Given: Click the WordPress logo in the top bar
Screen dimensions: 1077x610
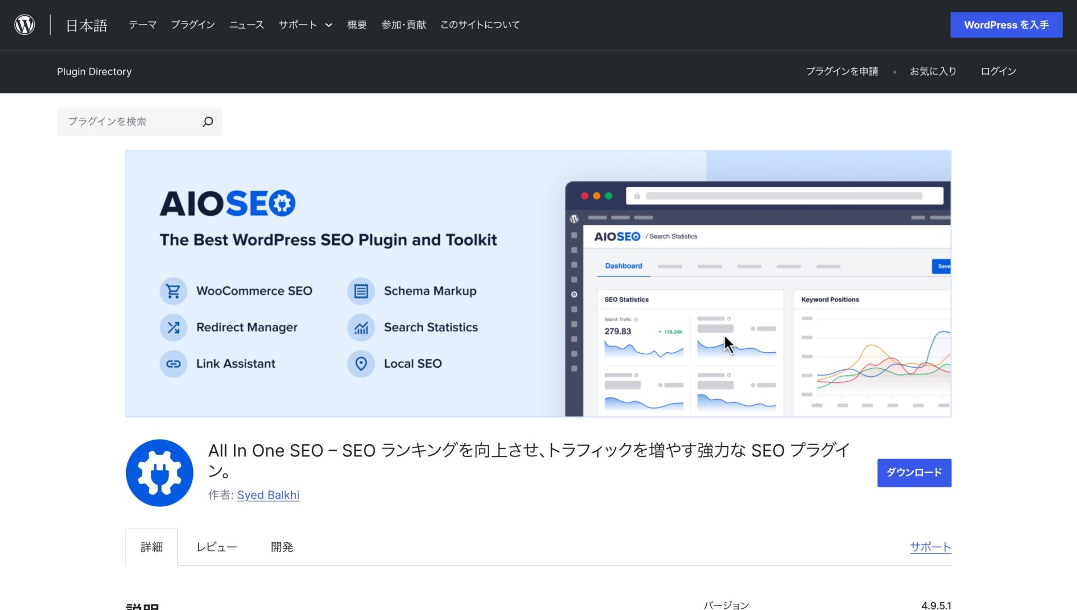Looking at the screenshot, I should coord(24,24).
